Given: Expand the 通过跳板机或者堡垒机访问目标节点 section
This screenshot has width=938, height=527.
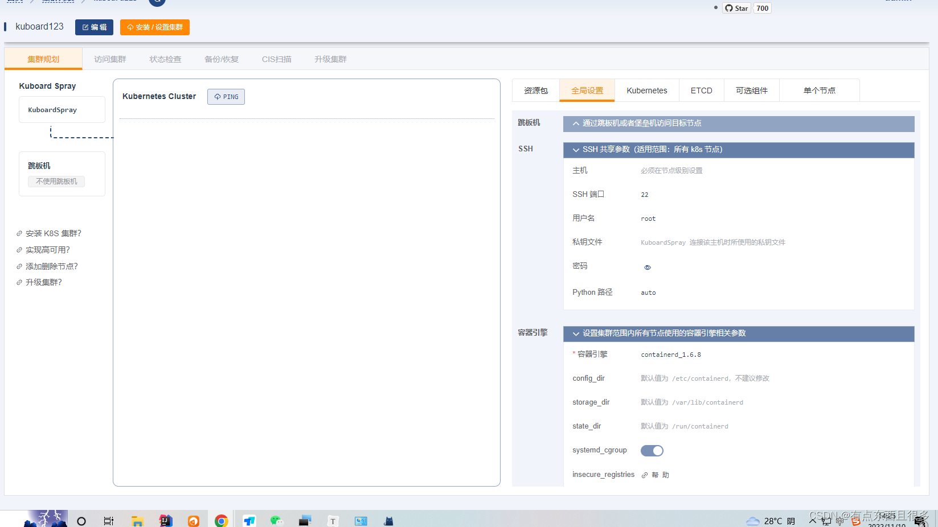Looking at the screenshot, I should (739, 123).
